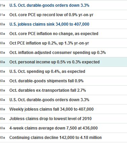
Task: Open 'Continuing claims decline 142,000' headline
Action: pyautogui.click(x=56, y=138)
